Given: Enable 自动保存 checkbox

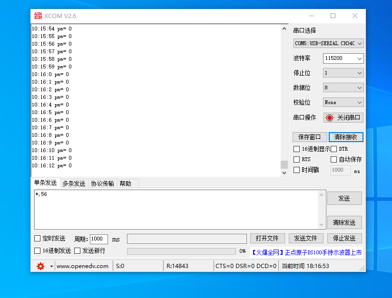Looking at the screenshot, I should click(x=334, y=159).
